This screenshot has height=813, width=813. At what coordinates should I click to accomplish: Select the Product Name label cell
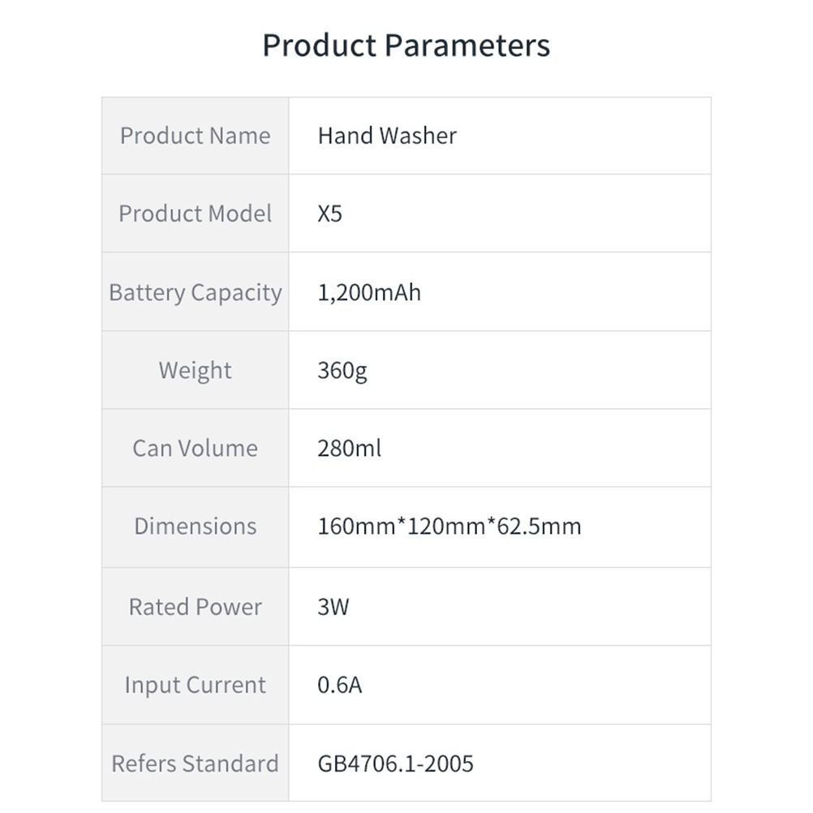pyautogui.click(x=195, y=135)
